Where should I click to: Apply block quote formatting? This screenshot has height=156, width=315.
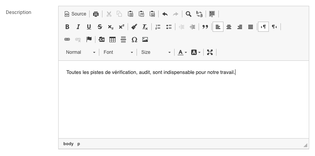205,27
